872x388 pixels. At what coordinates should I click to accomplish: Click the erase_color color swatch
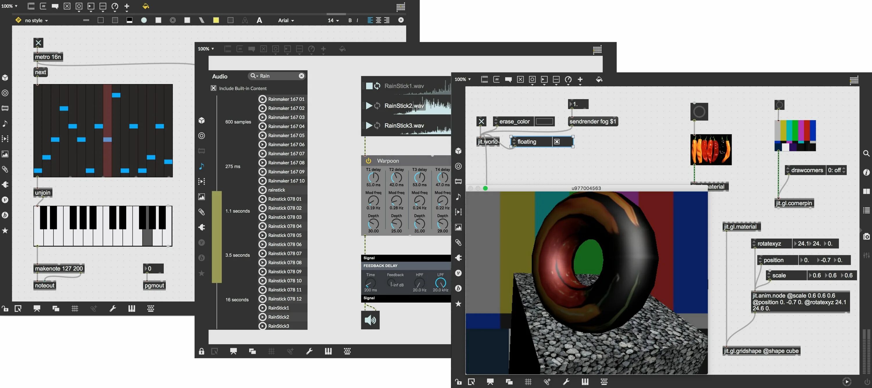(x=544, y=121)
